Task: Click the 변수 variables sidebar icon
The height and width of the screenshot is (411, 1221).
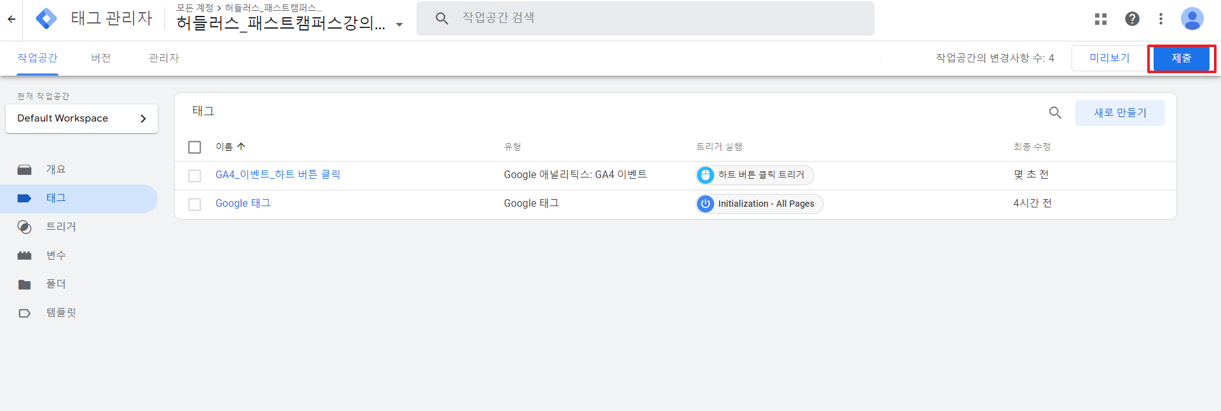Action: [x=24, y=256]
